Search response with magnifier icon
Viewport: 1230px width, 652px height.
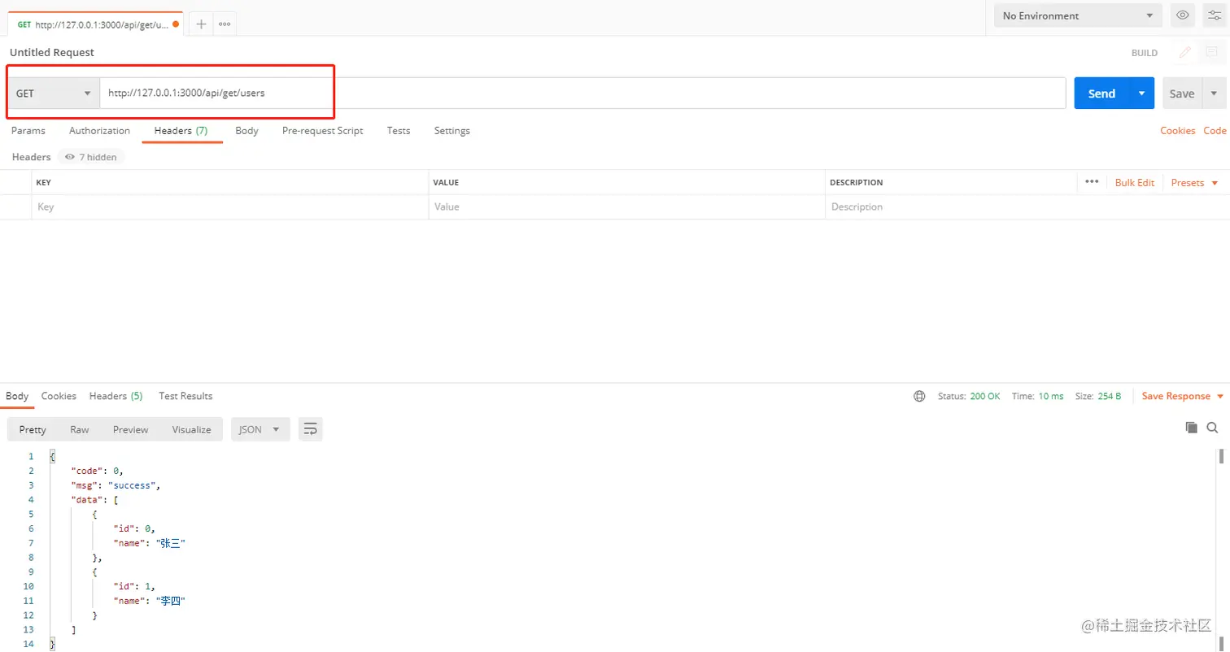tap(1212, 428)
